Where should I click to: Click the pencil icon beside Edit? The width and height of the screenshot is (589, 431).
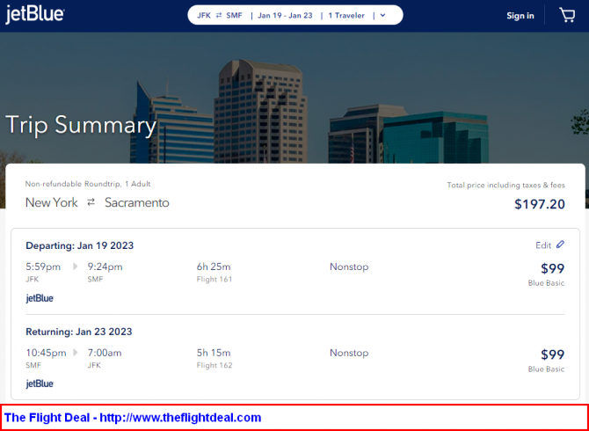click(x=560, y=245)
